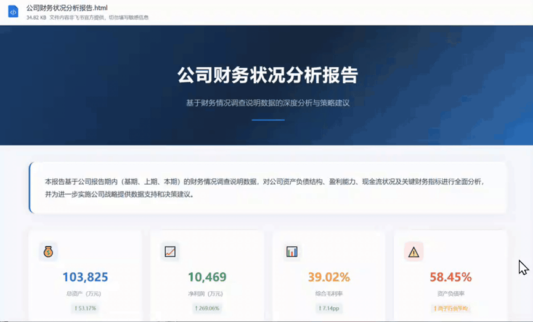Click the label 资产负债率

tap(450, 294)
